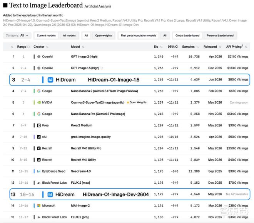
Task: Enable the Open weights filter
Action: [x=104, y=35]
